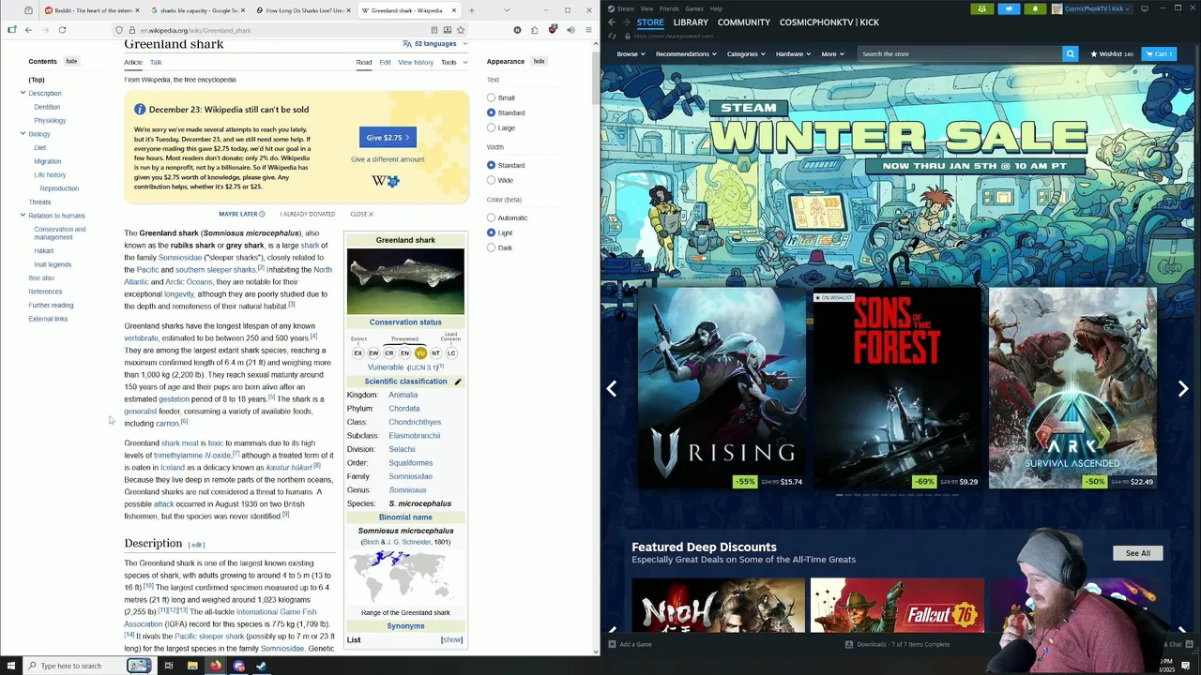Select Small text size option
The height and width of the screenshot is (675, 1201).
[491, 97]
